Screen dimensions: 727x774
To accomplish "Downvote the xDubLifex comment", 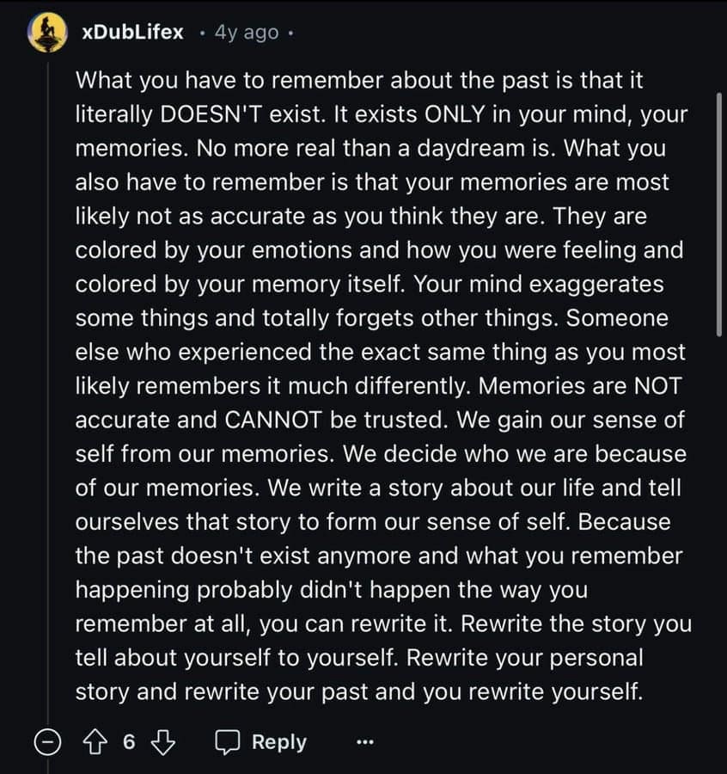I will [162, 741].
